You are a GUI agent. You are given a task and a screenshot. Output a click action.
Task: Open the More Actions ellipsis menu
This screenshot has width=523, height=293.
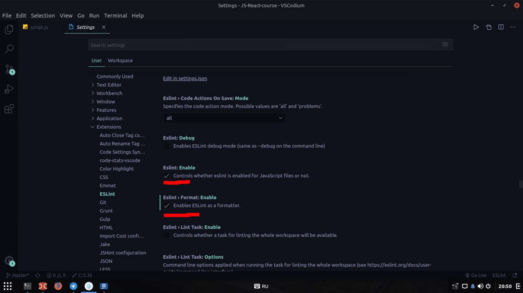pos(513,27)
